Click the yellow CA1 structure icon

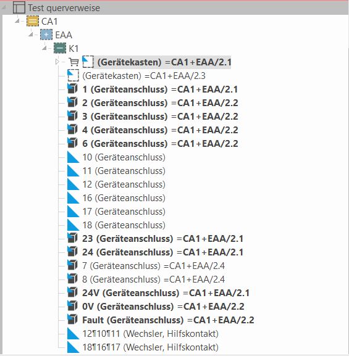click(33, 22)
